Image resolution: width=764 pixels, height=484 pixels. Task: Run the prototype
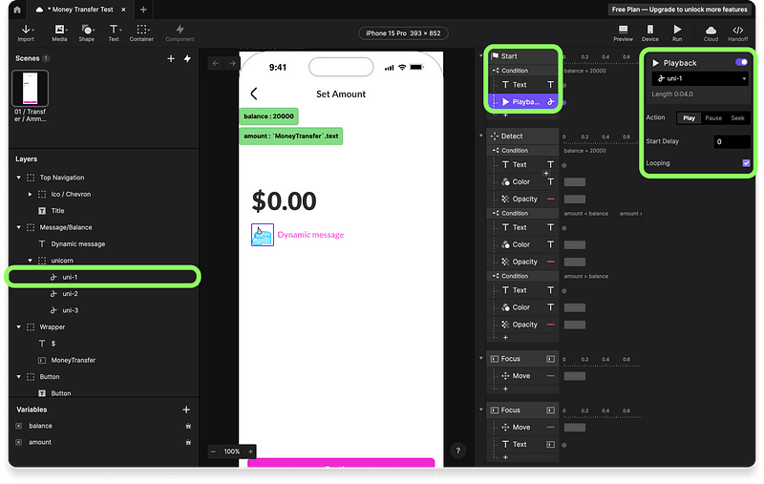coord(677,32)
